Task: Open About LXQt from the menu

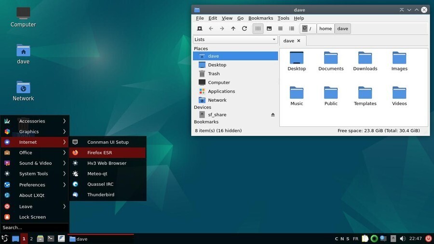Action: [35, 195]
